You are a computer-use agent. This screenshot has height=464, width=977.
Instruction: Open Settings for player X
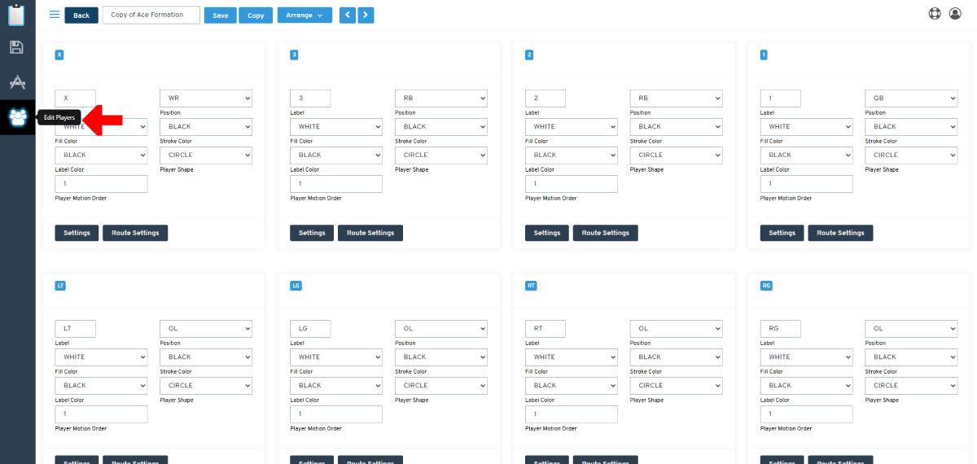[77, 233]
